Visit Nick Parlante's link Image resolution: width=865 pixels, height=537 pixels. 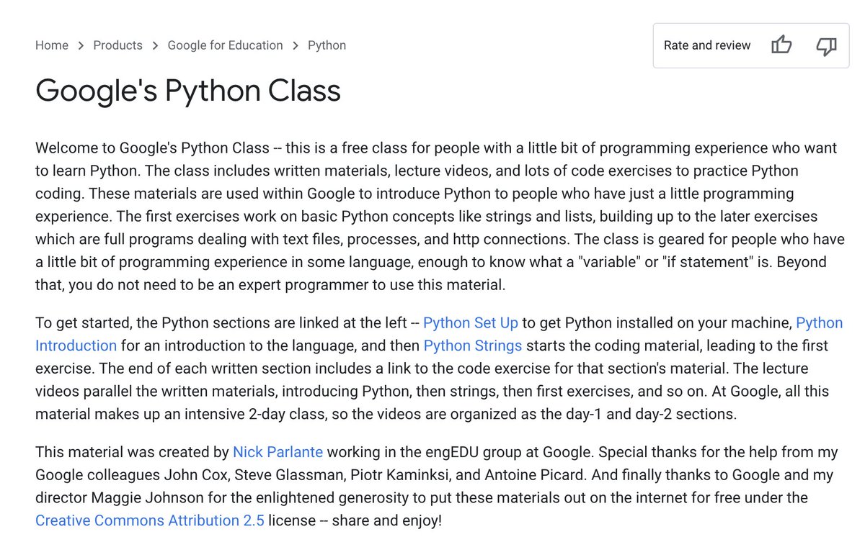point(278,452)
